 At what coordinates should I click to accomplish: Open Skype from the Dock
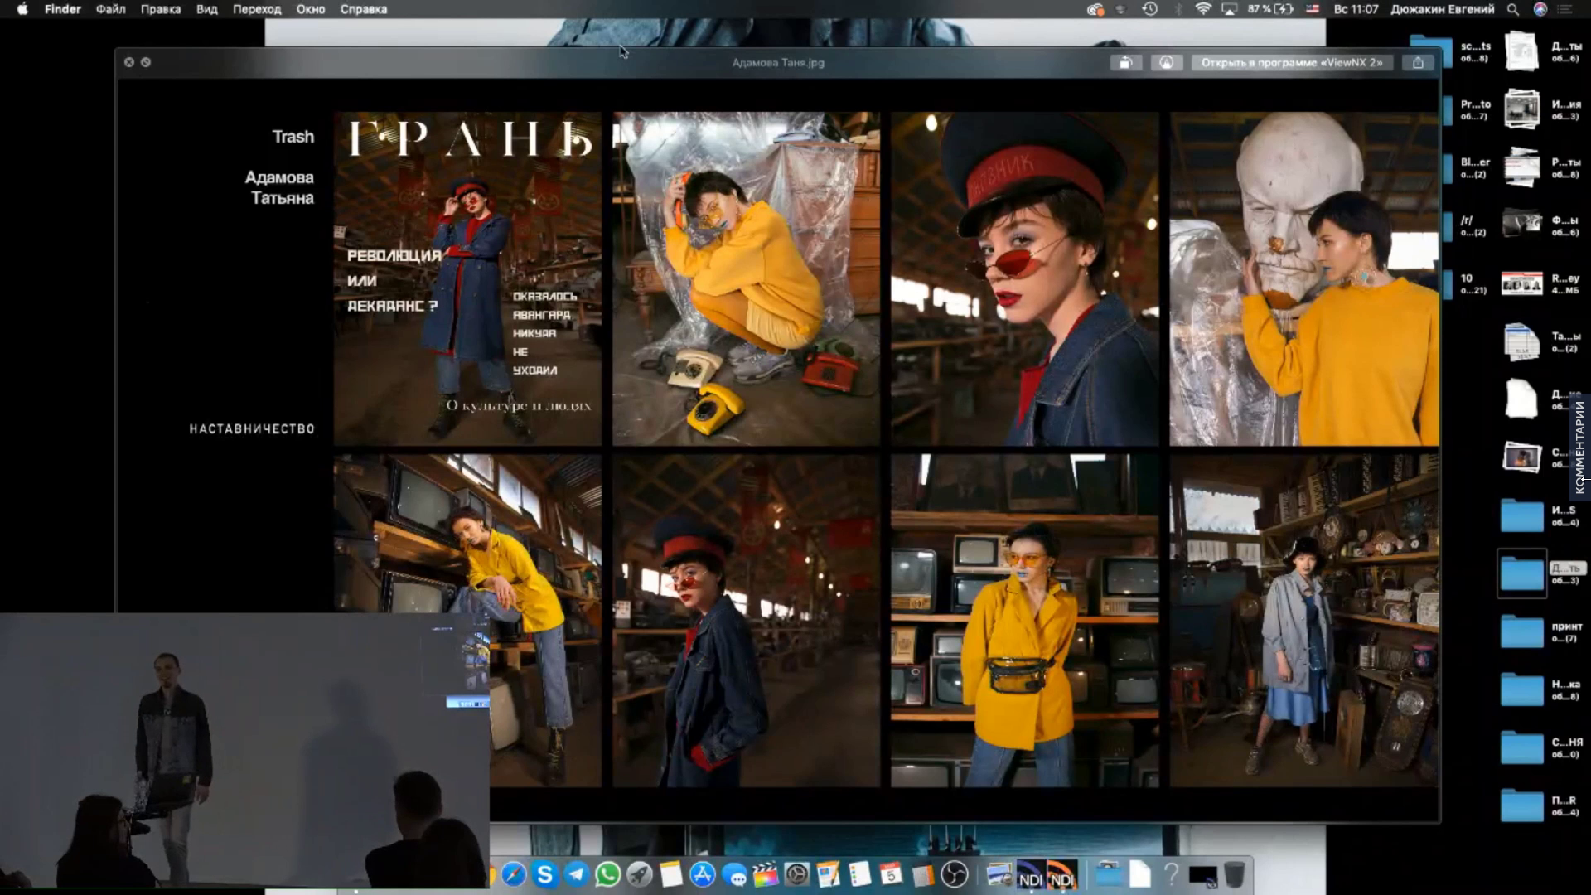[544, 874]
